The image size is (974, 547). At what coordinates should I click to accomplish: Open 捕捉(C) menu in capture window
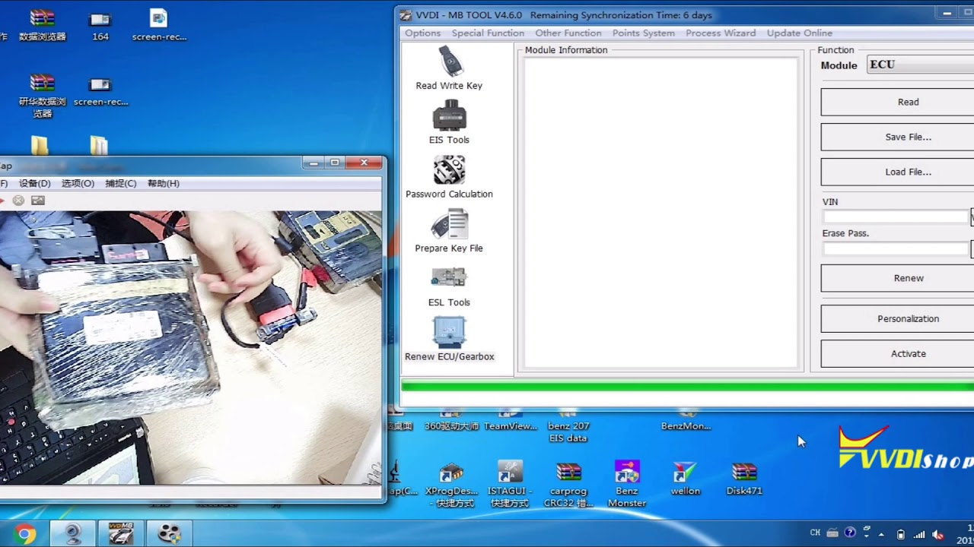(x=121, y=183)
